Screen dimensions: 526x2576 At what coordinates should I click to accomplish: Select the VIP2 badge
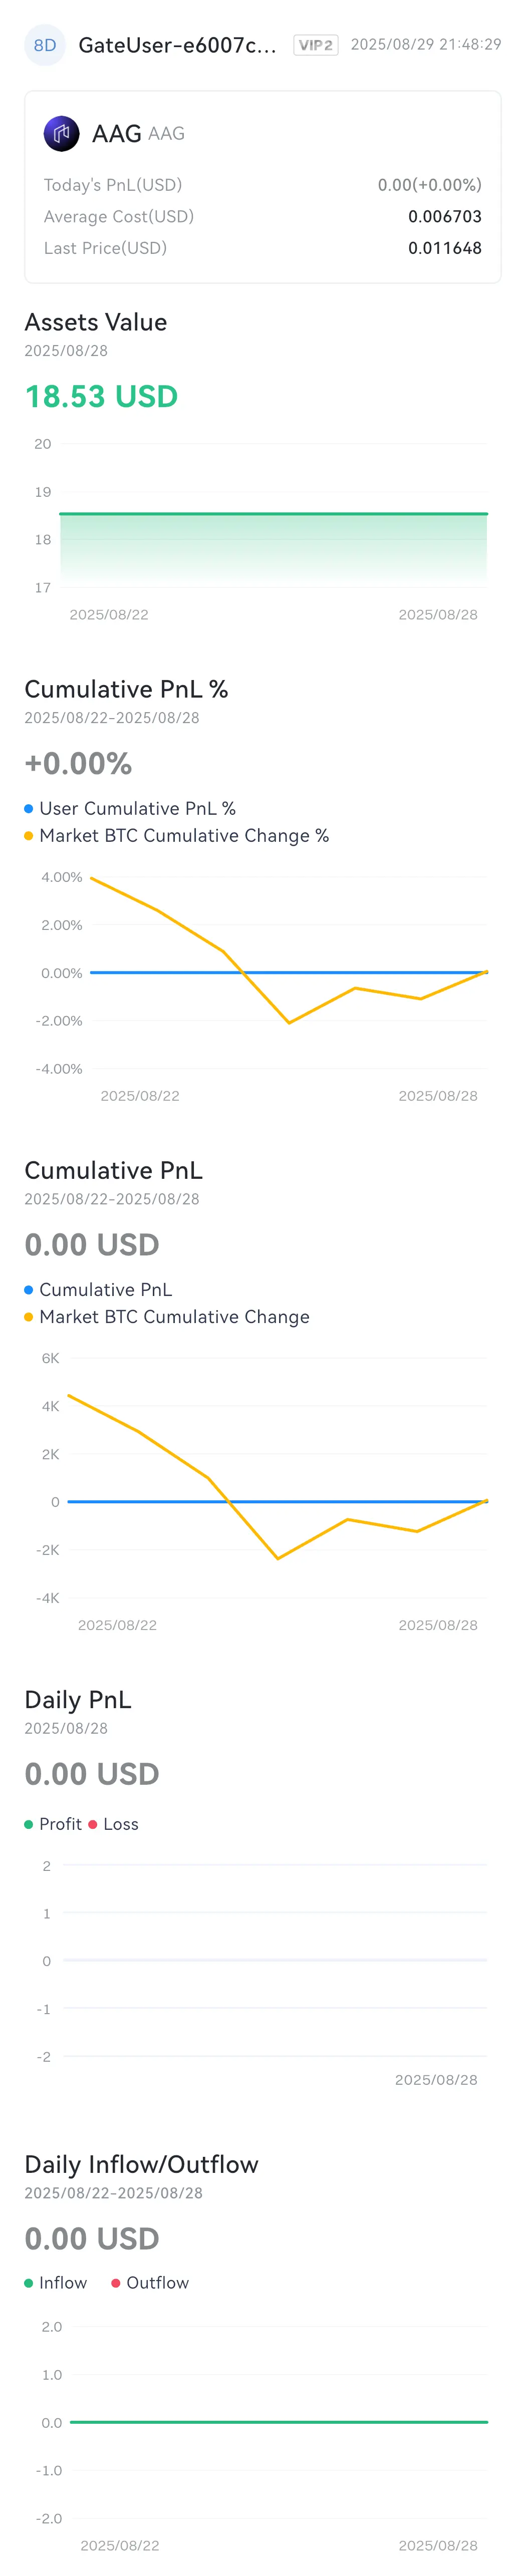pyautogui.click(x=315, y=45)
